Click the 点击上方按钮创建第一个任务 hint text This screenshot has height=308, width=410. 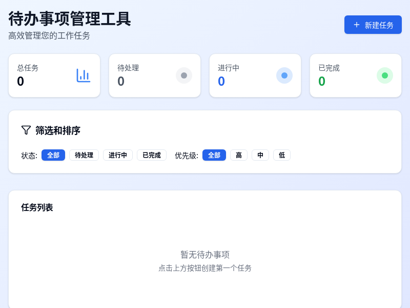205,268
